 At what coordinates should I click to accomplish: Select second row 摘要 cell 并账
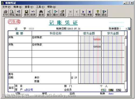20,47
